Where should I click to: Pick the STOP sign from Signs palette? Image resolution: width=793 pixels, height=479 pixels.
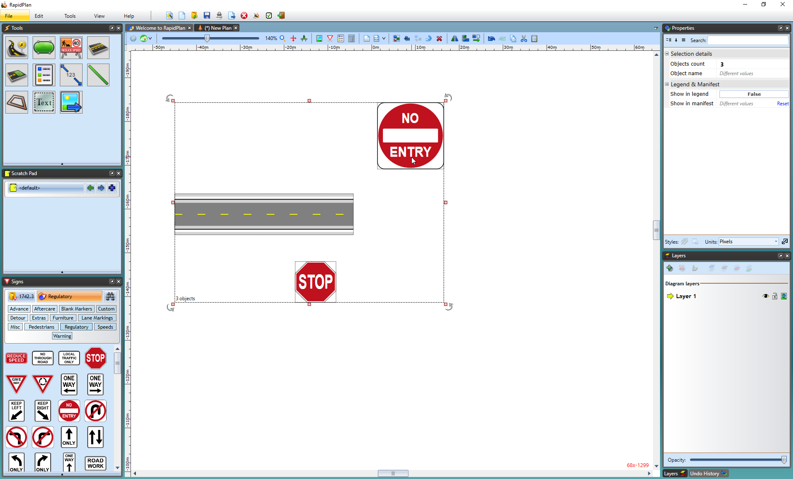click(x=95, y=358)
